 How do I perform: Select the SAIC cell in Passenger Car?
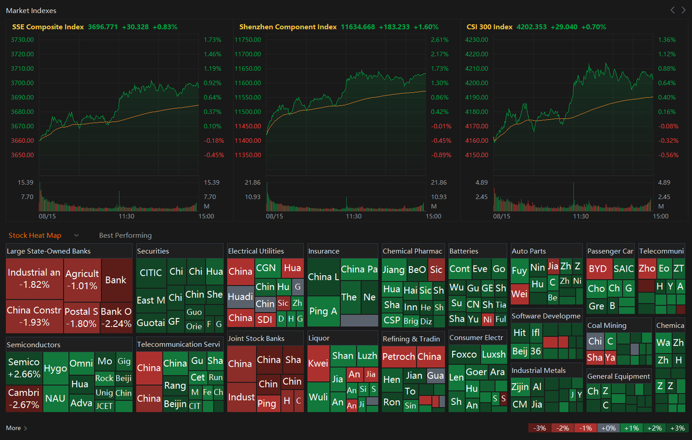623,268
